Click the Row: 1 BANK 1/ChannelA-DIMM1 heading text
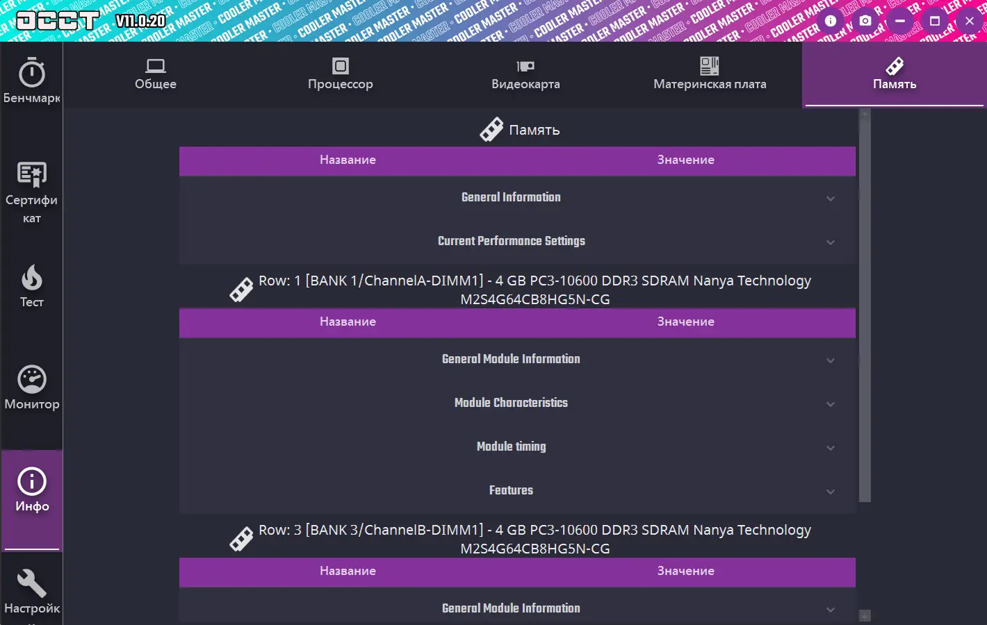This screenshot has height=625, width=987. [x=535, y=290]
